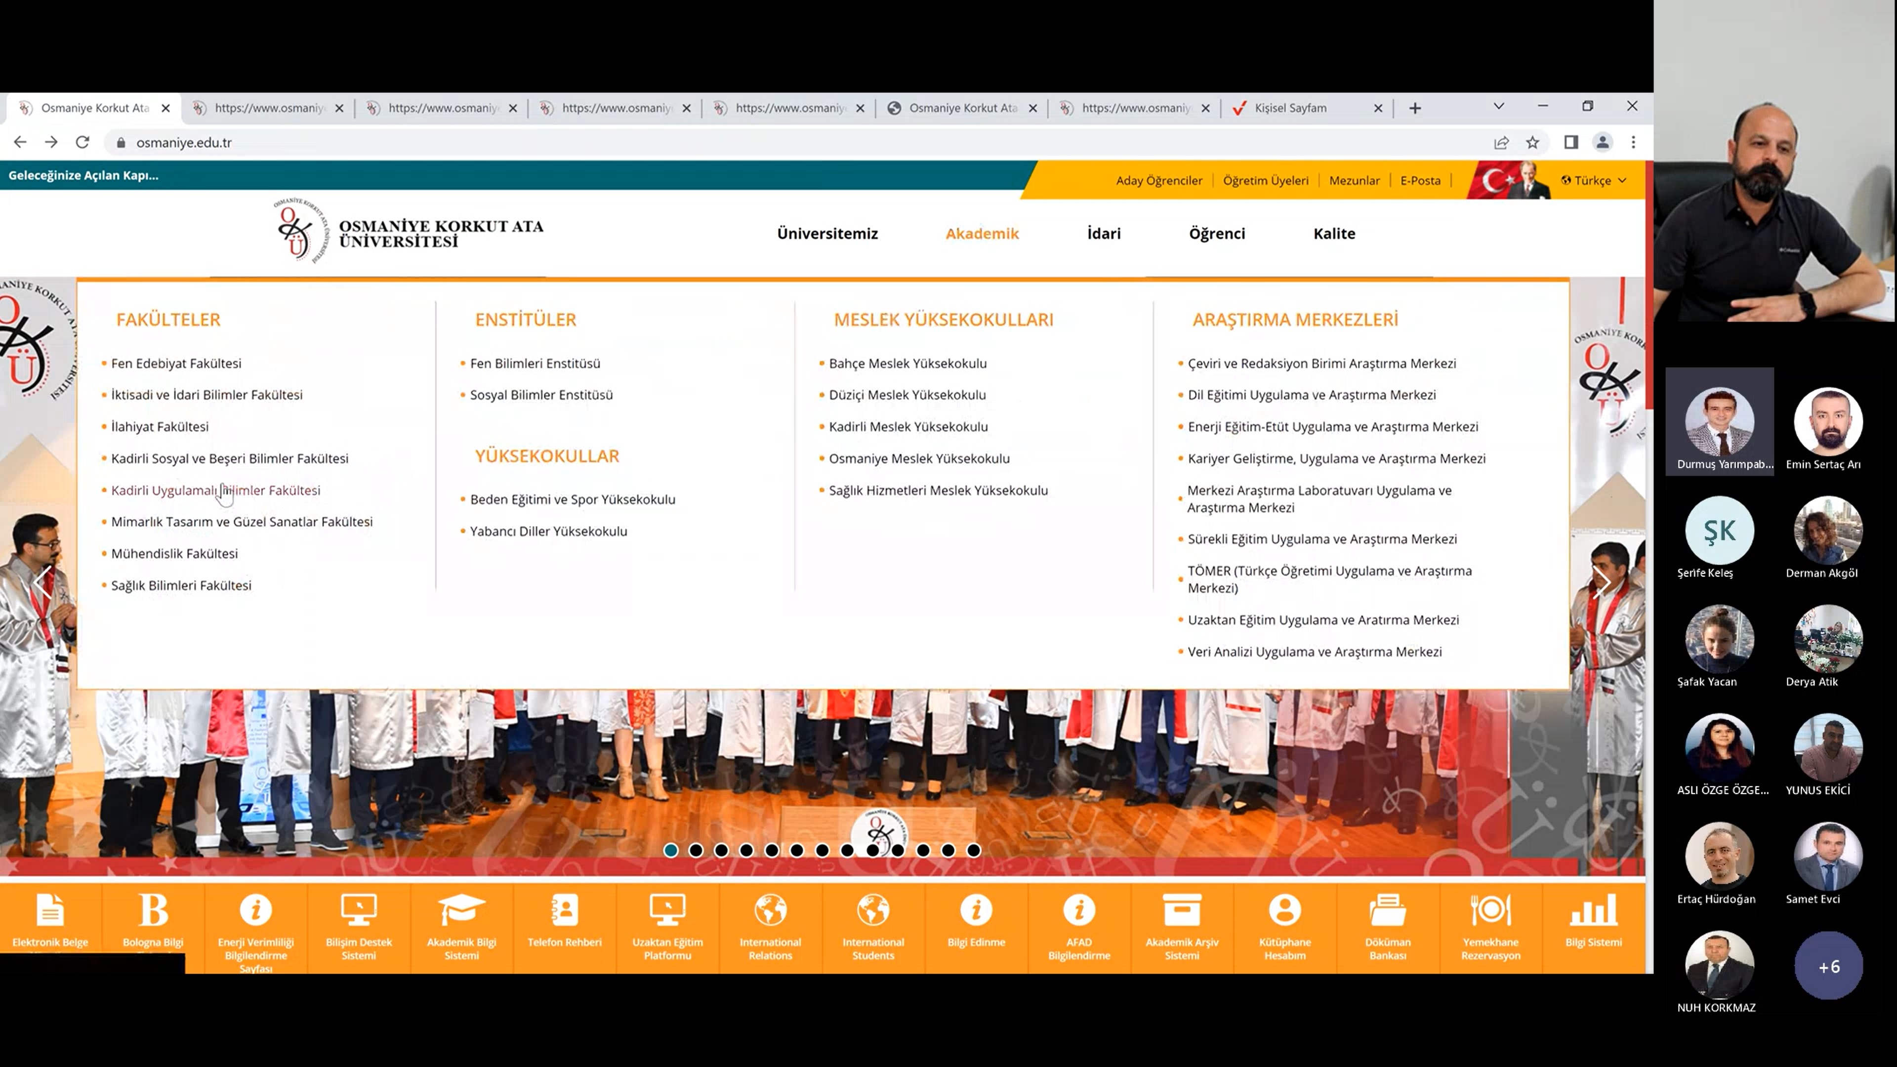Open Yemekhane Rezervasyon icon
This screenshot has height=1067, width=1897.
tap(1490, 910)
